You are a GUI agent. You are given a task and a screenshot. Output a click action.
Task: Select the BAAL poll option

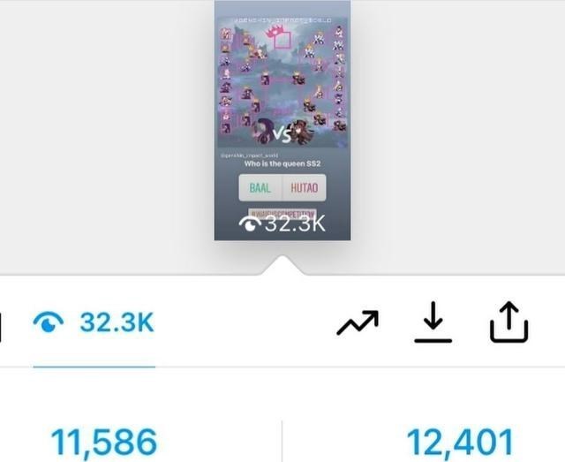pos(260,187)
